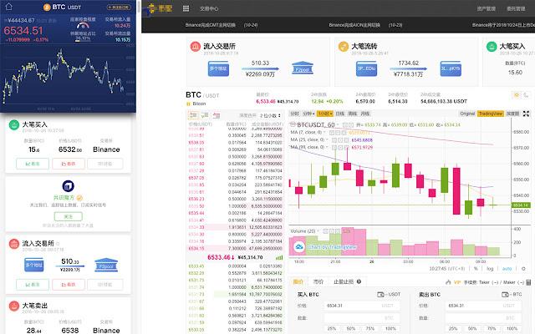
Task: Open the Binance完成AION主网切换 announcement
Action: pyautogui.click(x=354, y=25)
